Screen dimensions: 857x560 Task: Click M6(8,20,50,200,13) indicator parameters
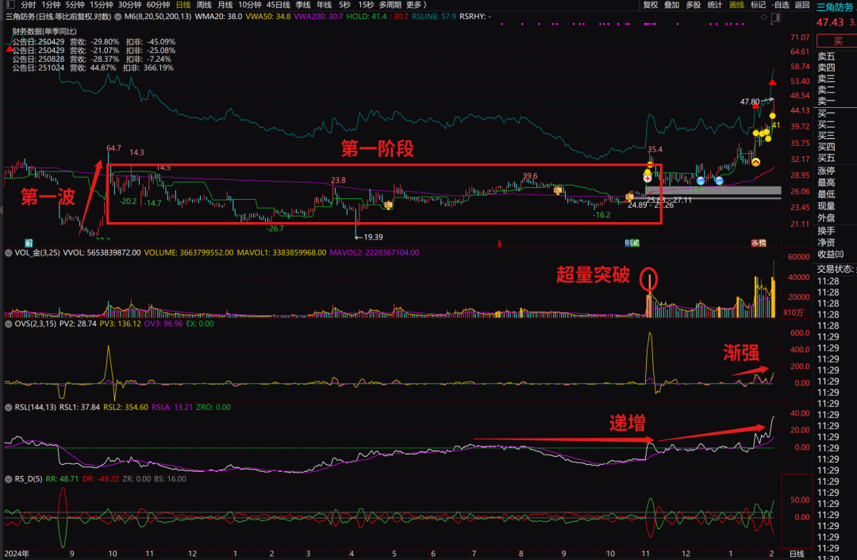158,17
